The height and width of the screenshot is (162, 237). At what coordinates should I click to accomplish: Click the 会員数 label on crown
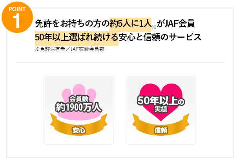coord(79,99)
